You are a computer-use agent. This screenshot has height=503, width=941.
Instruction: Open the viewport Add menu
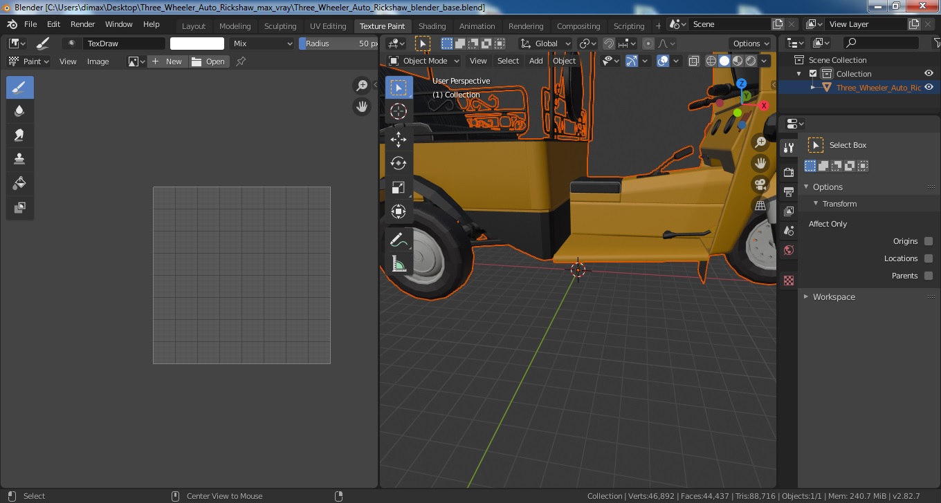(x=536, y=61)
